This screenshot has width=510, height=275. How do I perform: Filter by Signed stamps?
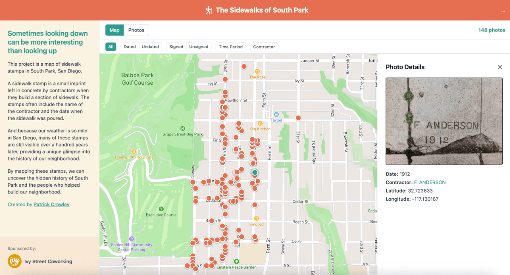[176, 47]
